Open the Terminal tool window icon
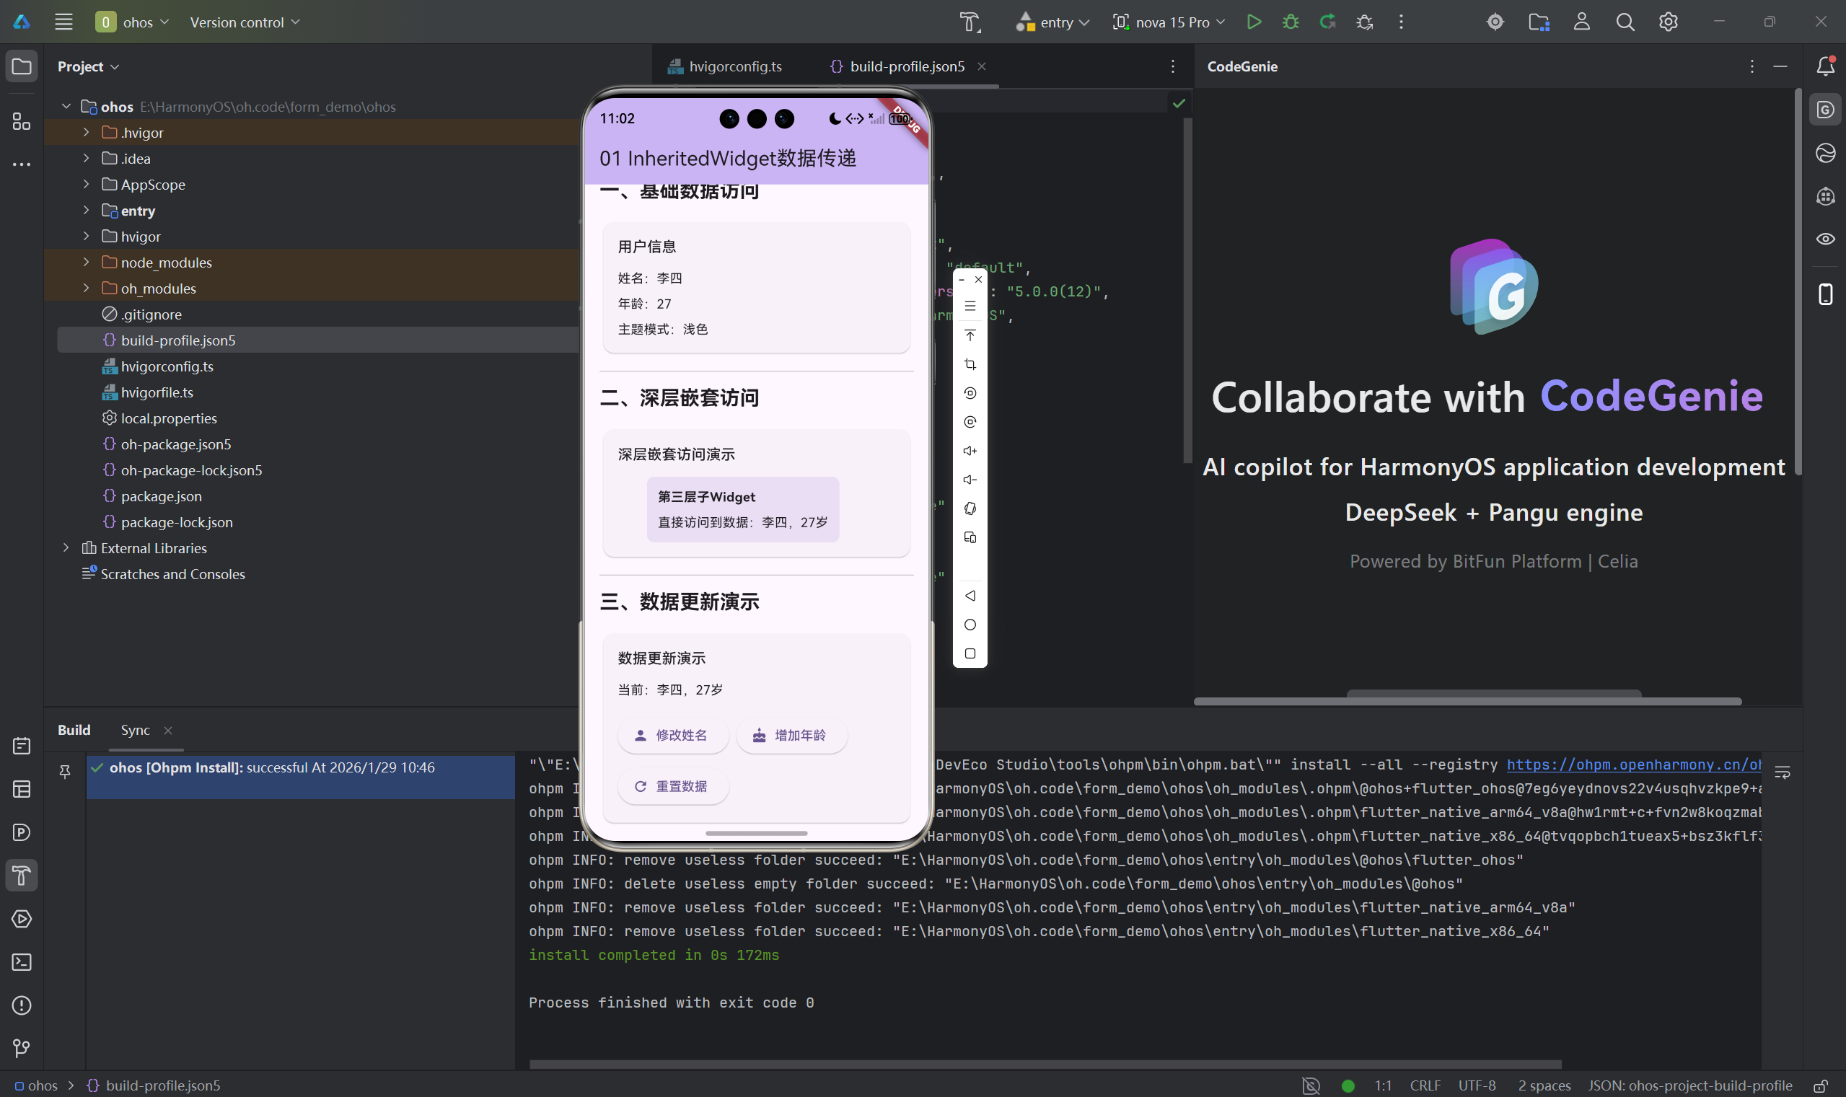The width and height of the screenshot is (1846, 1097). 22,961
